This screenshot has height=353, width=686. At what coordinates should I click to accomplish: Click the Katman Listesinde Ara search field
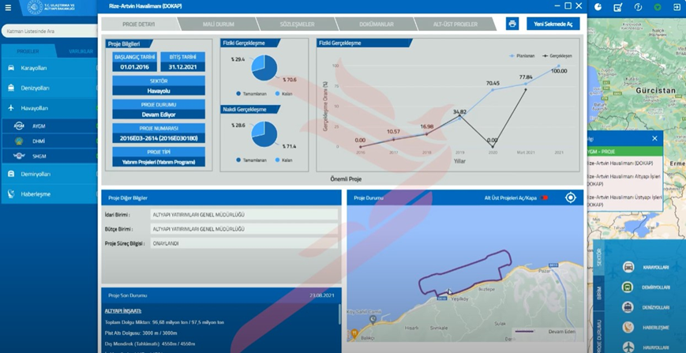[x=50, y=31]
